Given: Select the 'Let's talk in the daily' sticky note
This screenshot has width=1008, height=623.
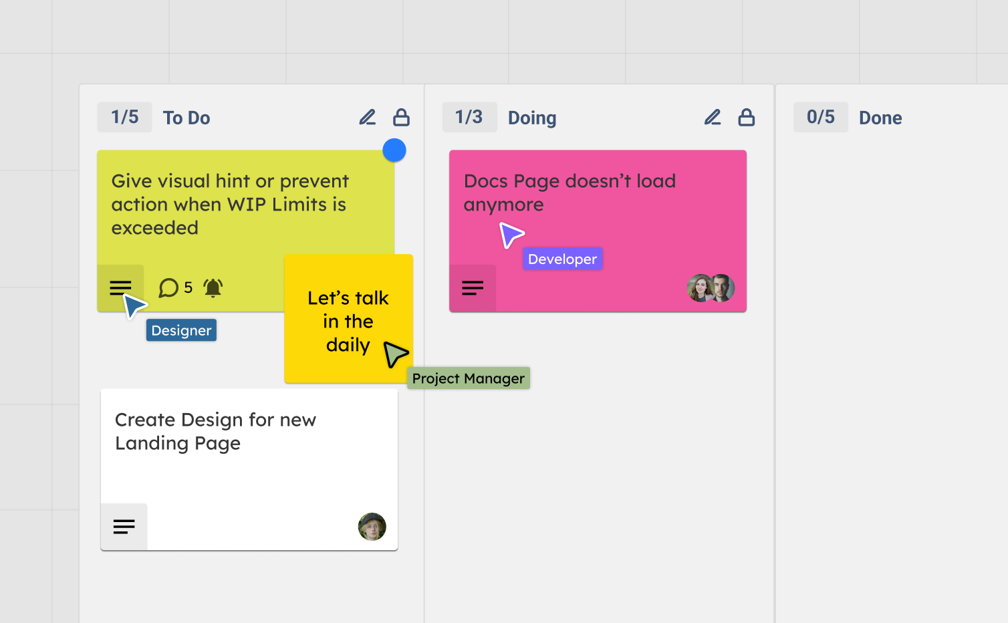Looking at the screenshot, I should point(349,319).
